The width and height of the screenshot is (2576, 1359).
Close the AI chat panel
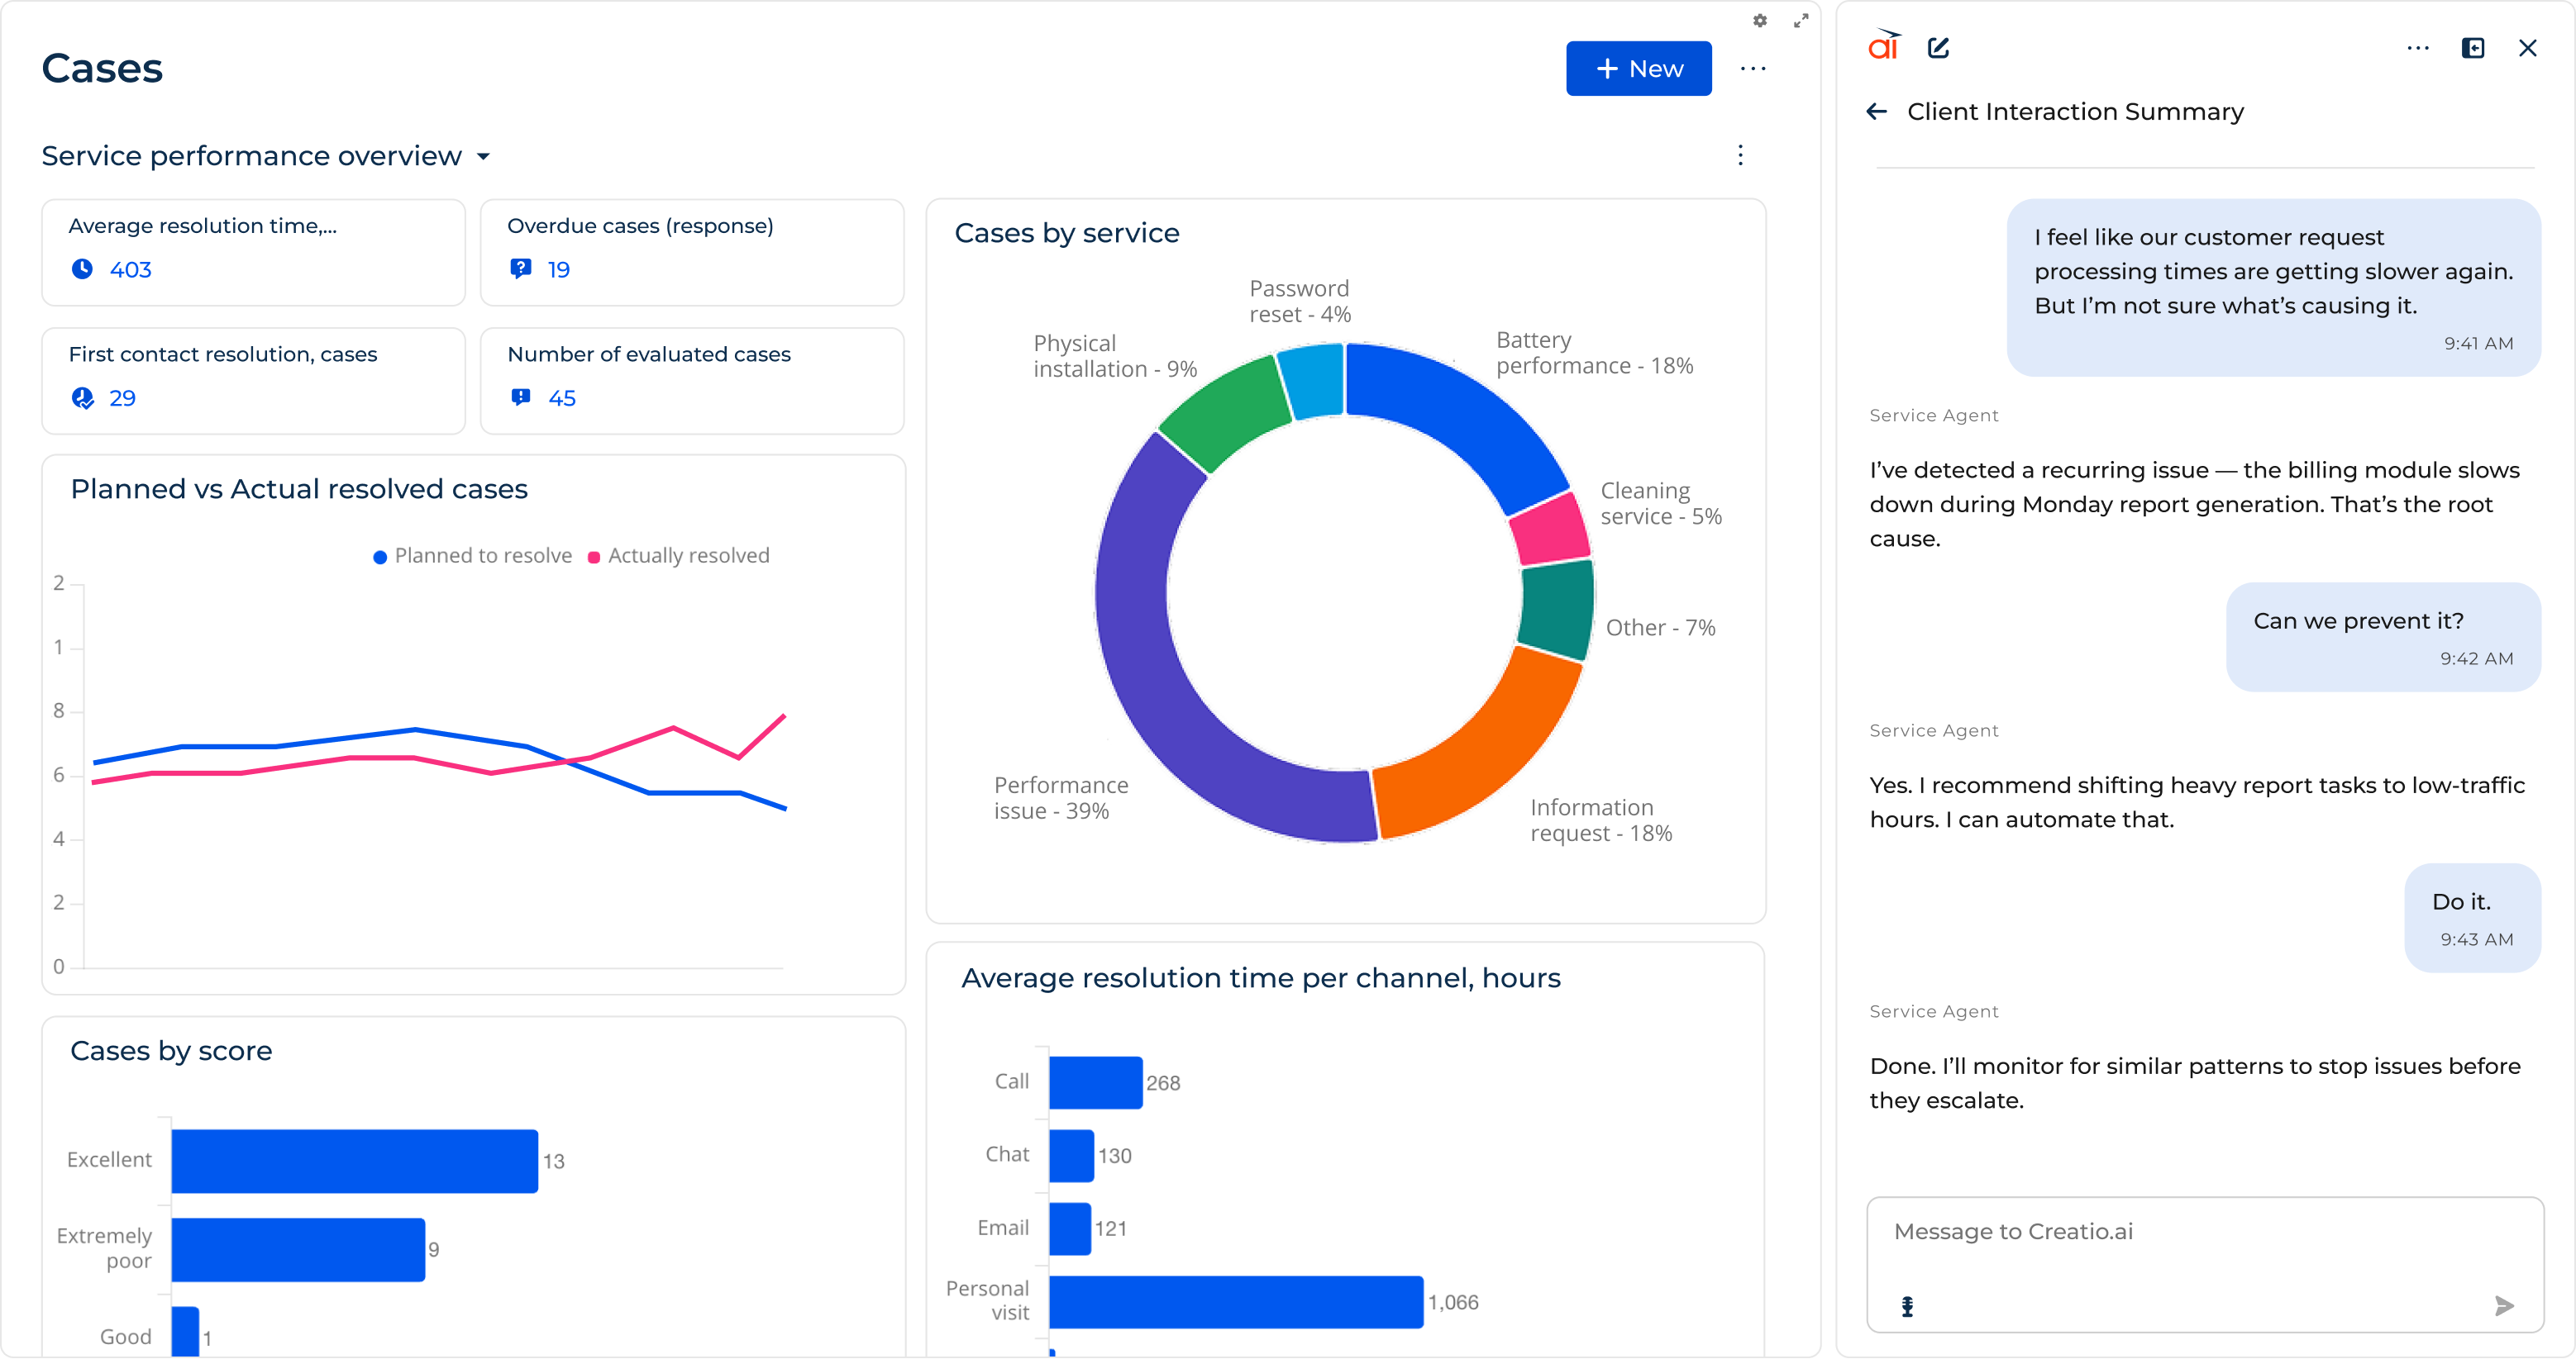click(x=2528, y=48)
